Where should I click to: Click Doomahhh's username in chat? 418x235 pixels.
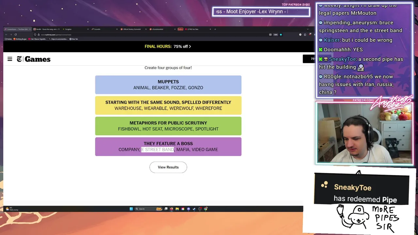pos(337,50)
